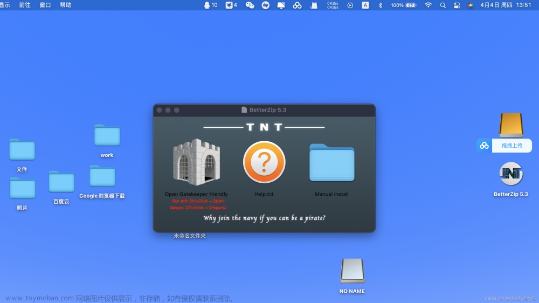
Task: Click the red 'Run with Ctrl+Click' text
Action: [x=198, y=201]
